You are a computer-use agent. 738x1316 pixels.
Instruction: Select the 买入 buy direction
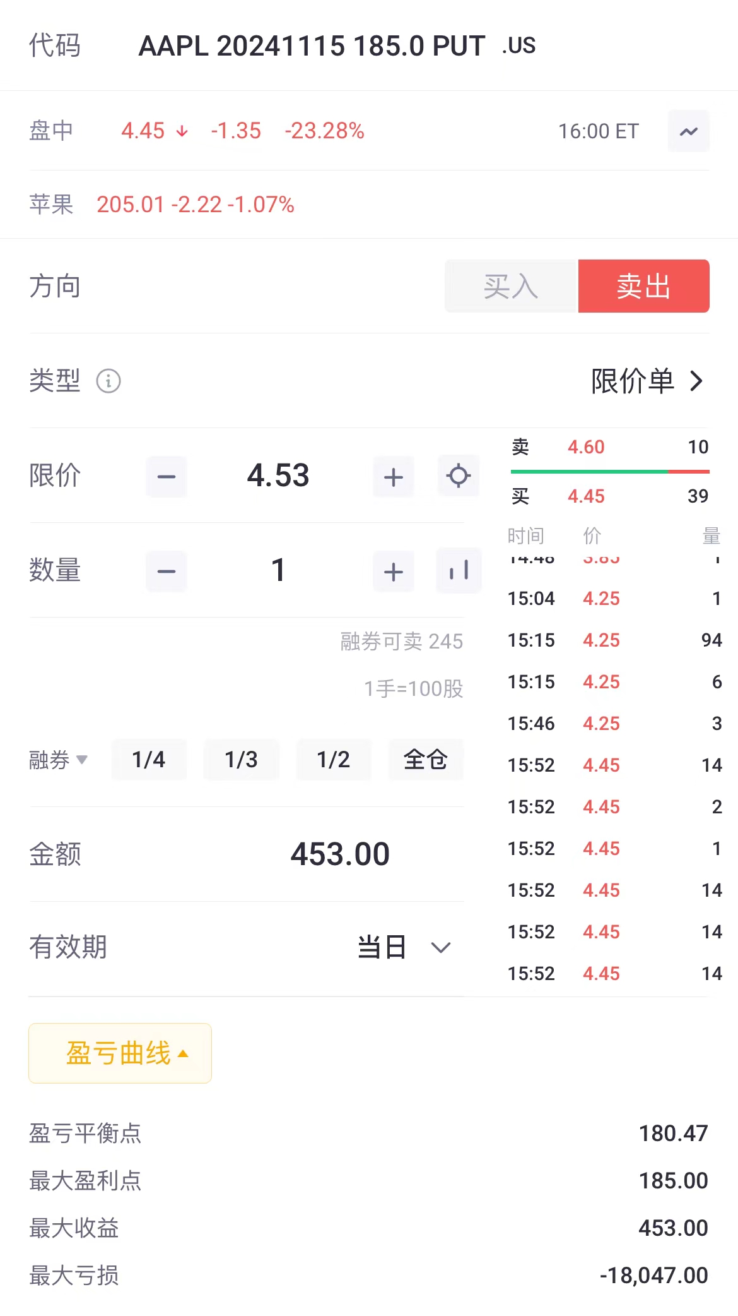point(512,286)
